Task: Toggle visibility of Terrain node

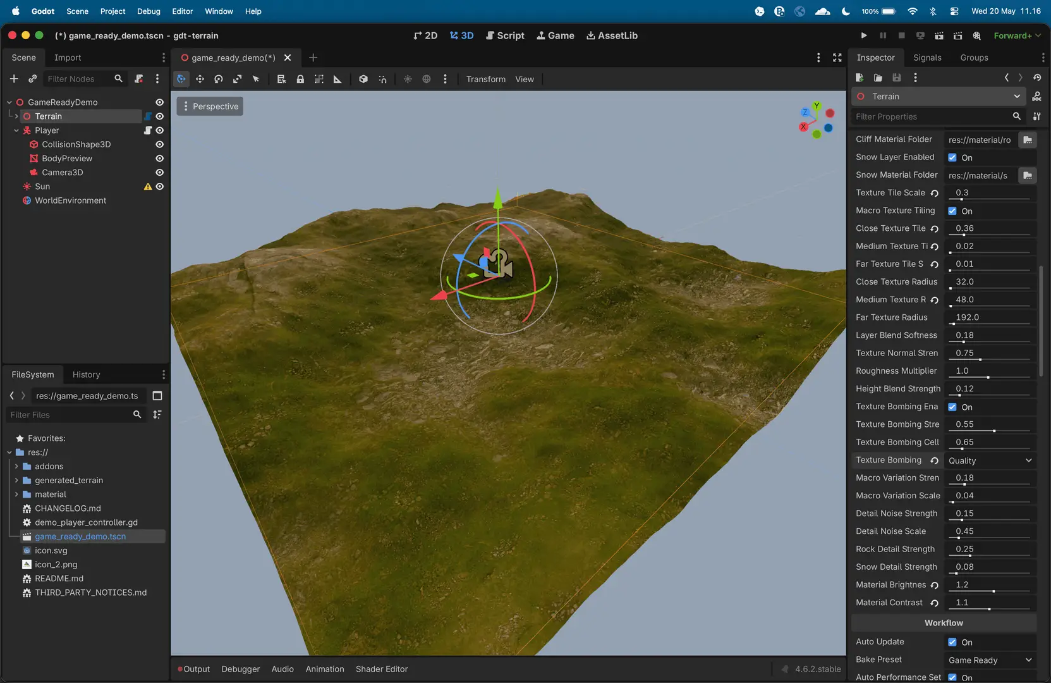Action: 160,116
